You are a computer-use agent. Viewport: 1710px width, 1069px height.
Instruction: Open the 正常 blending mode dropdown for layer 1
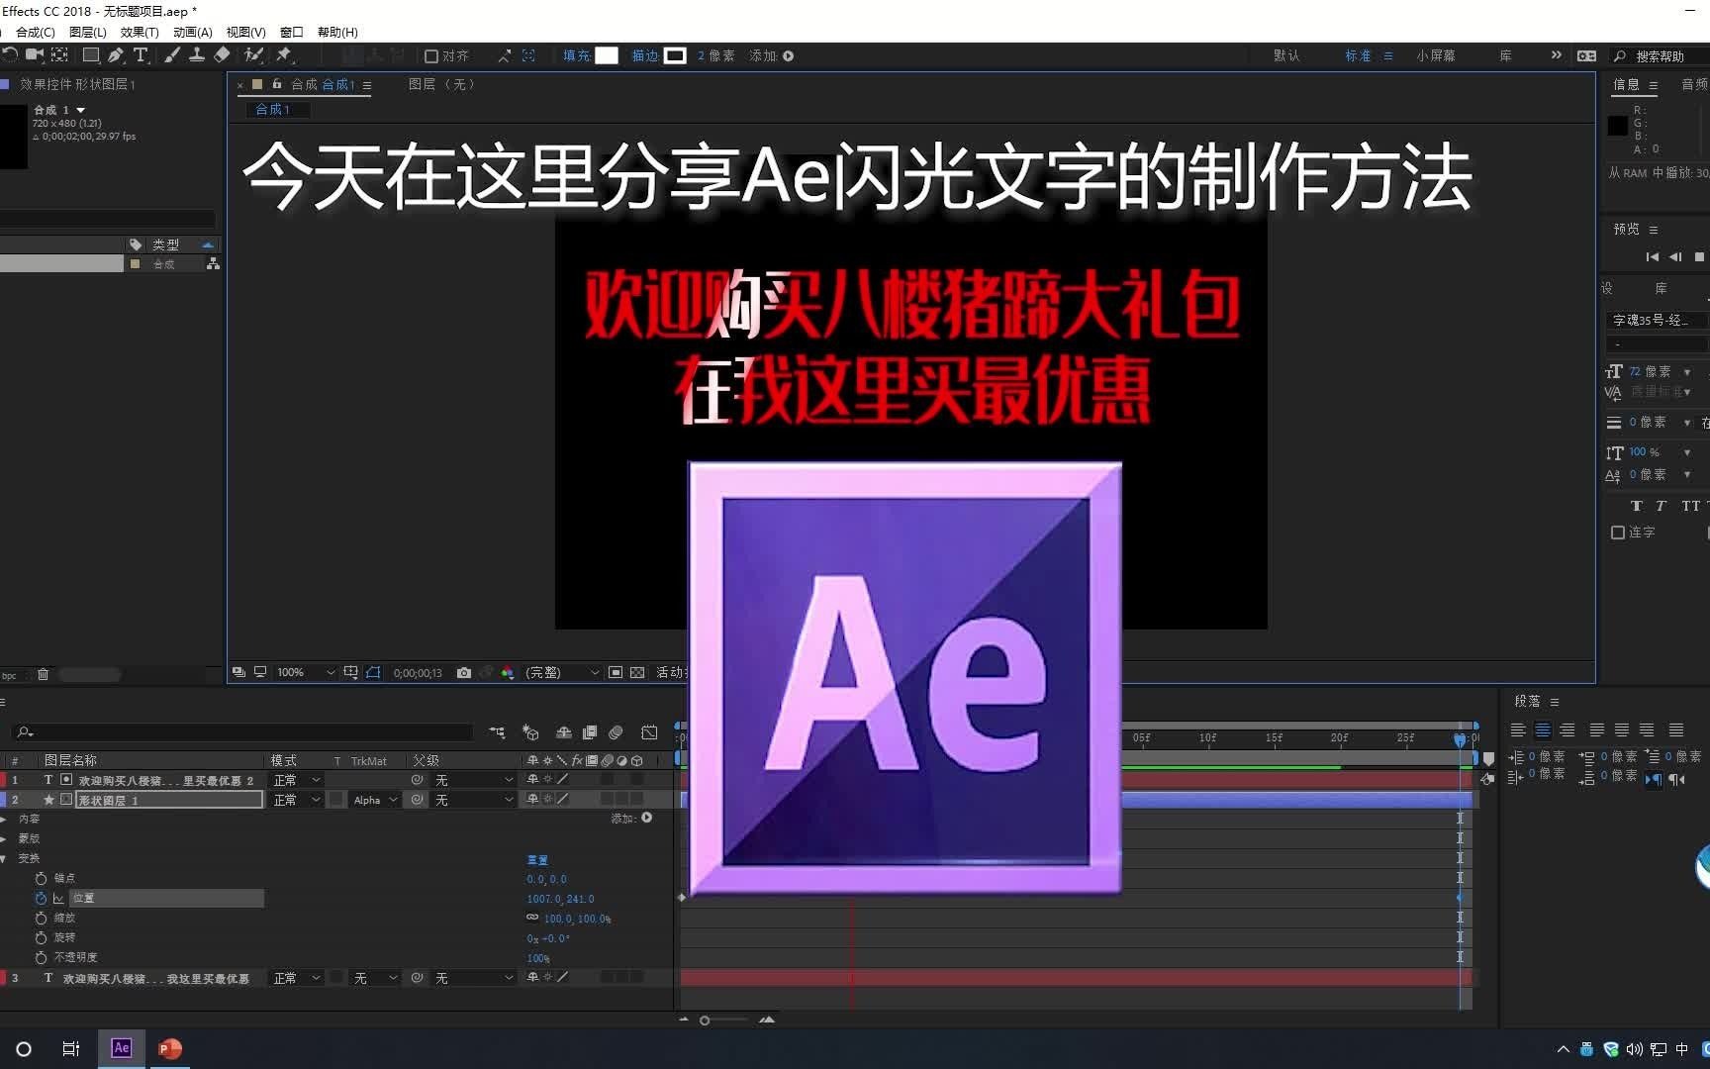coord(294,780)
